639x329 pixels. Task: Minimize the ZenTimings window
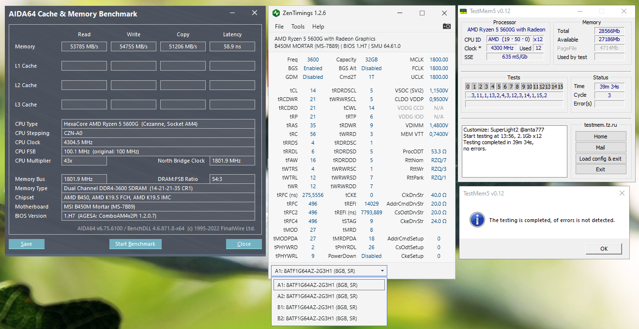coord(400,13)
